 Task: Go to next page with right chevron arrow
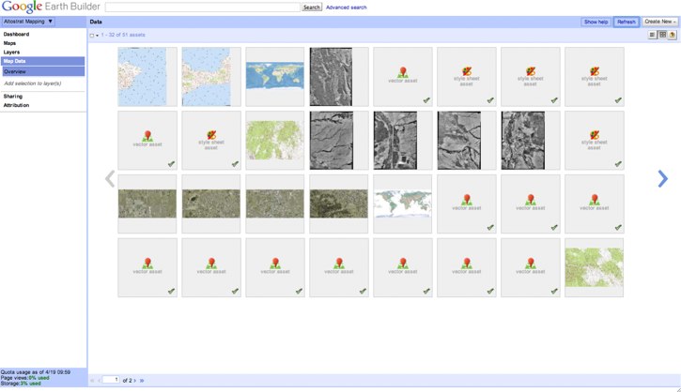(x=663, y=178)
